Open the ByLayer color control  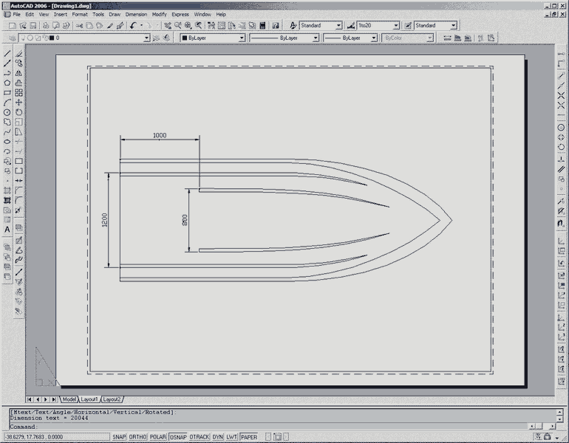(213, 38)
